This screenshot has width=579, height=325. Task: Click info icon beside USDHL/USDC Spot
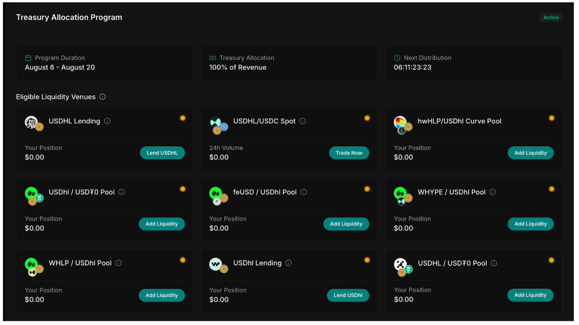(303, 121)
